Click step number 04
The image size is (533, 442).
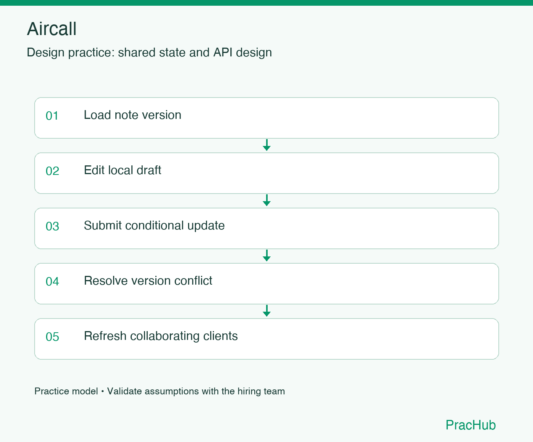point(53,282)
